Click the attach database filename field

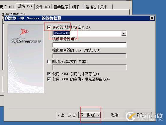click(x=90, y=67)
